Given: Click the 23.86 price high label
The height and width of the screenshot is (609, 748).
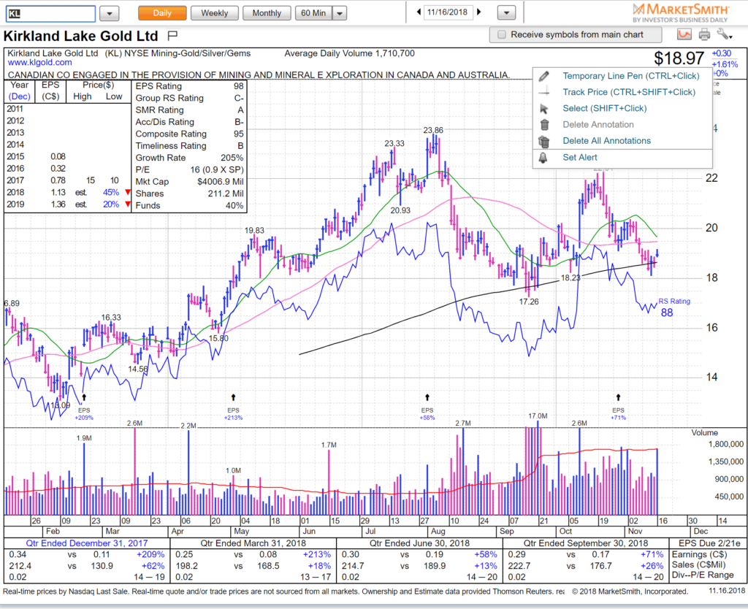Looking at the screenshot, I should point(433,130).
